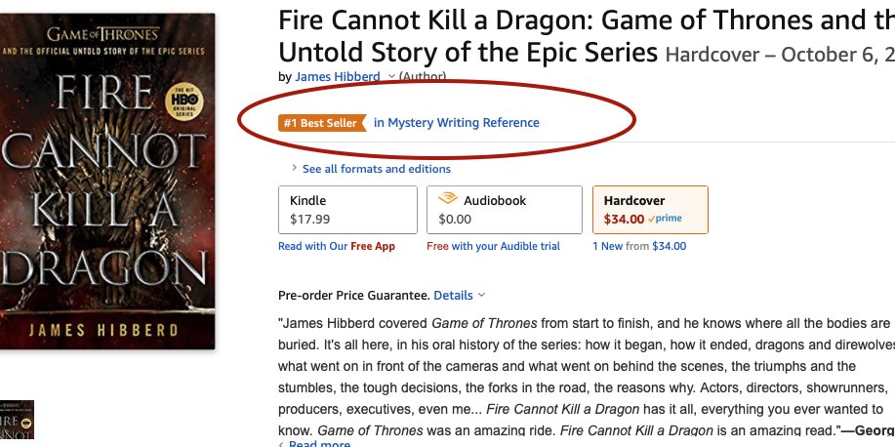Choose the Audiobook format option
This screenshot has width=895, height=447.
(x=504, y=209)
